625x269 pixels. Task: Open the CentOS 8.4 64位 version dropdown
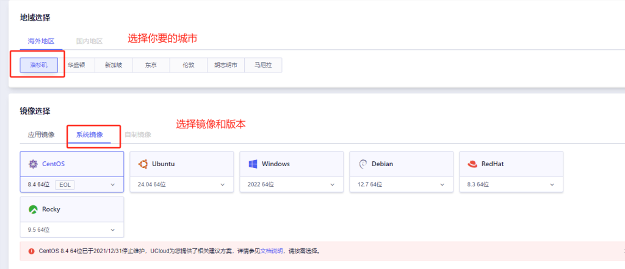72,185
